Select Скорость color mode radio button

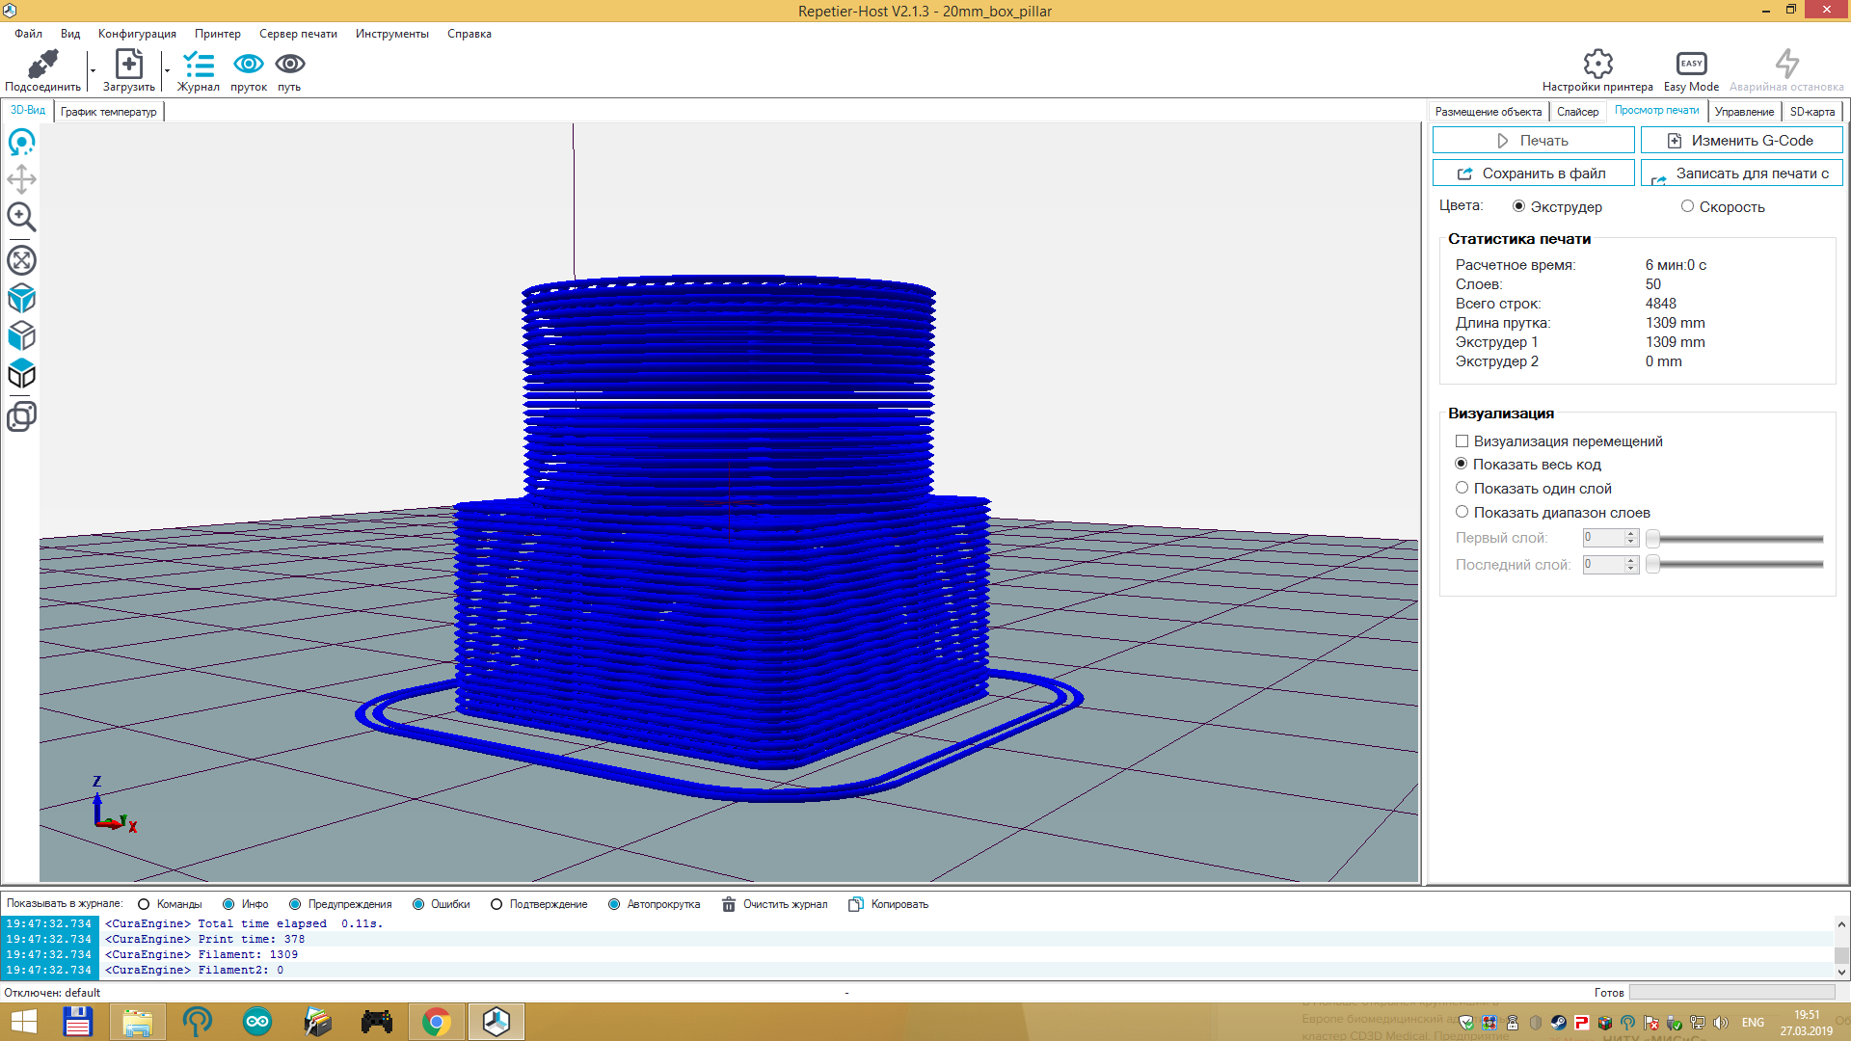(1687, 206)
